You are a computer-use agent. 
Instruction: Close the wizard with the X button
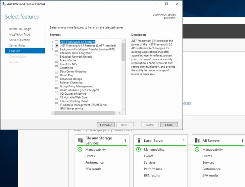pos(177,4)
